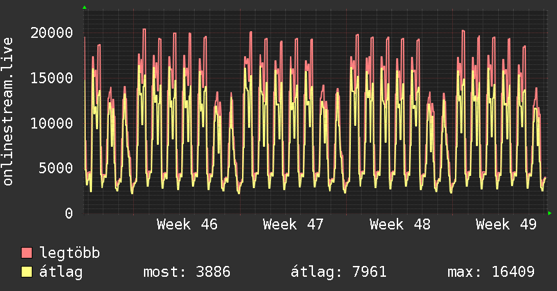Click the 'most: 3886' statistic
Screen dimensions: 557x291
(x=187, y=273)
